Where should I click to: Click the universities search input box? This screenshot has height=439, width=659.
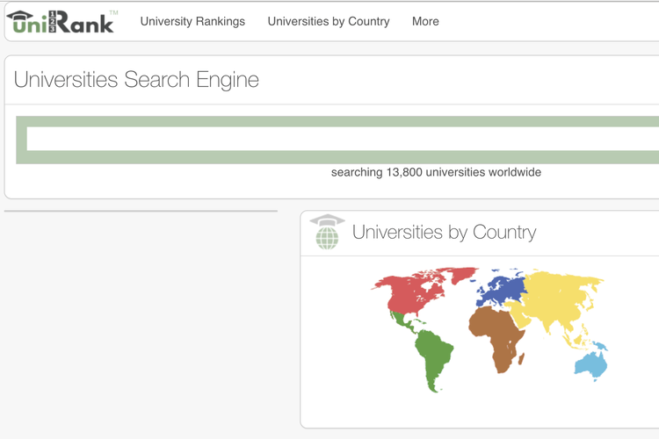343,140
